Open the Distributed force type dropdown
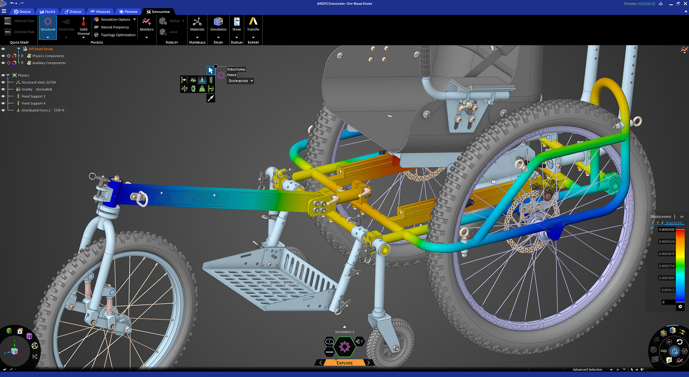 coord(241,81)
